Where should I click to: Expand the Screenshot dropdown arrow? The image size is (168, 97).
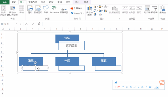click(64, 15)
